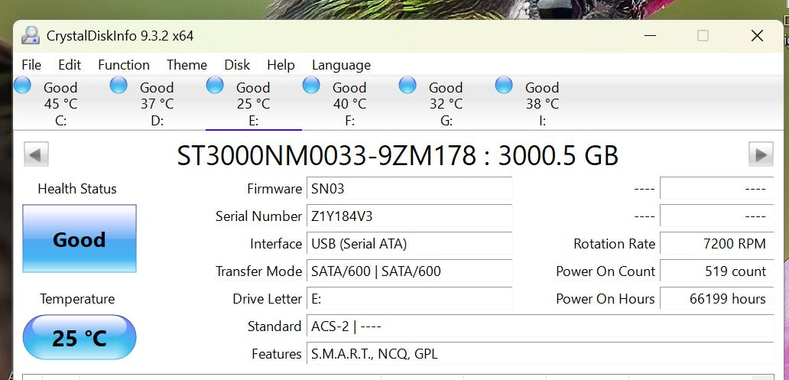Select the drive I: blue orb
The height and width of the screenshot is (380, 789).
pos(504,85)
